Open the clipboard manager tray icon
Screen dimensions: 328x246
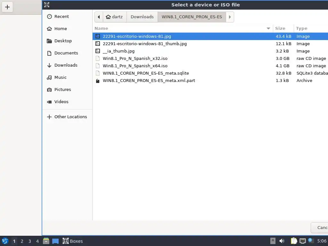click(294, 241)
